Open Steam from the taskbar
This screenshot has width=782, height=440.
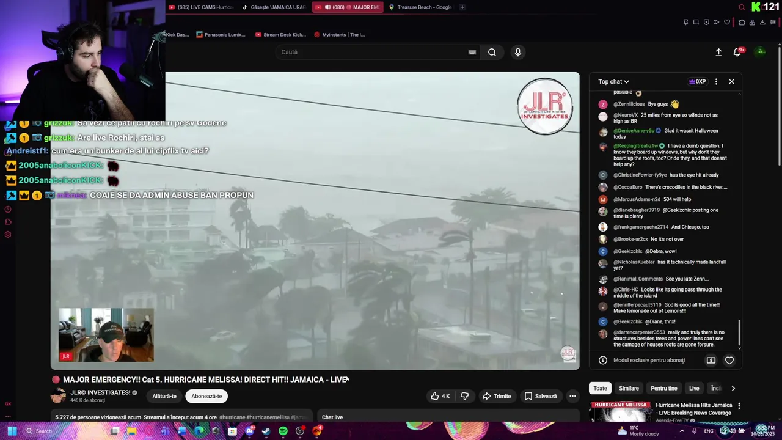pos(266,431)
